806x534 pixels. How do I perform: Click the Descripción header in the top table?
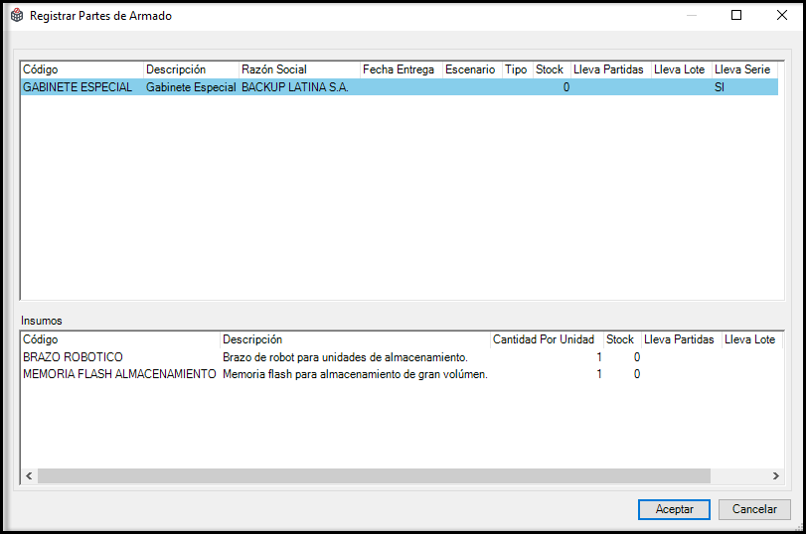pyautogui.click(x=191, y=69)
